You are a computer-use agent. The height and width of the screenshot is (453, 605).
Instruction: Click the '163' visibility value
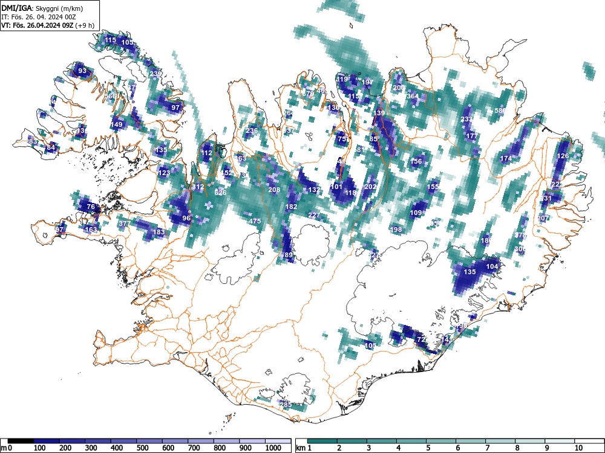pyautogui.click(x=91, y=230)
